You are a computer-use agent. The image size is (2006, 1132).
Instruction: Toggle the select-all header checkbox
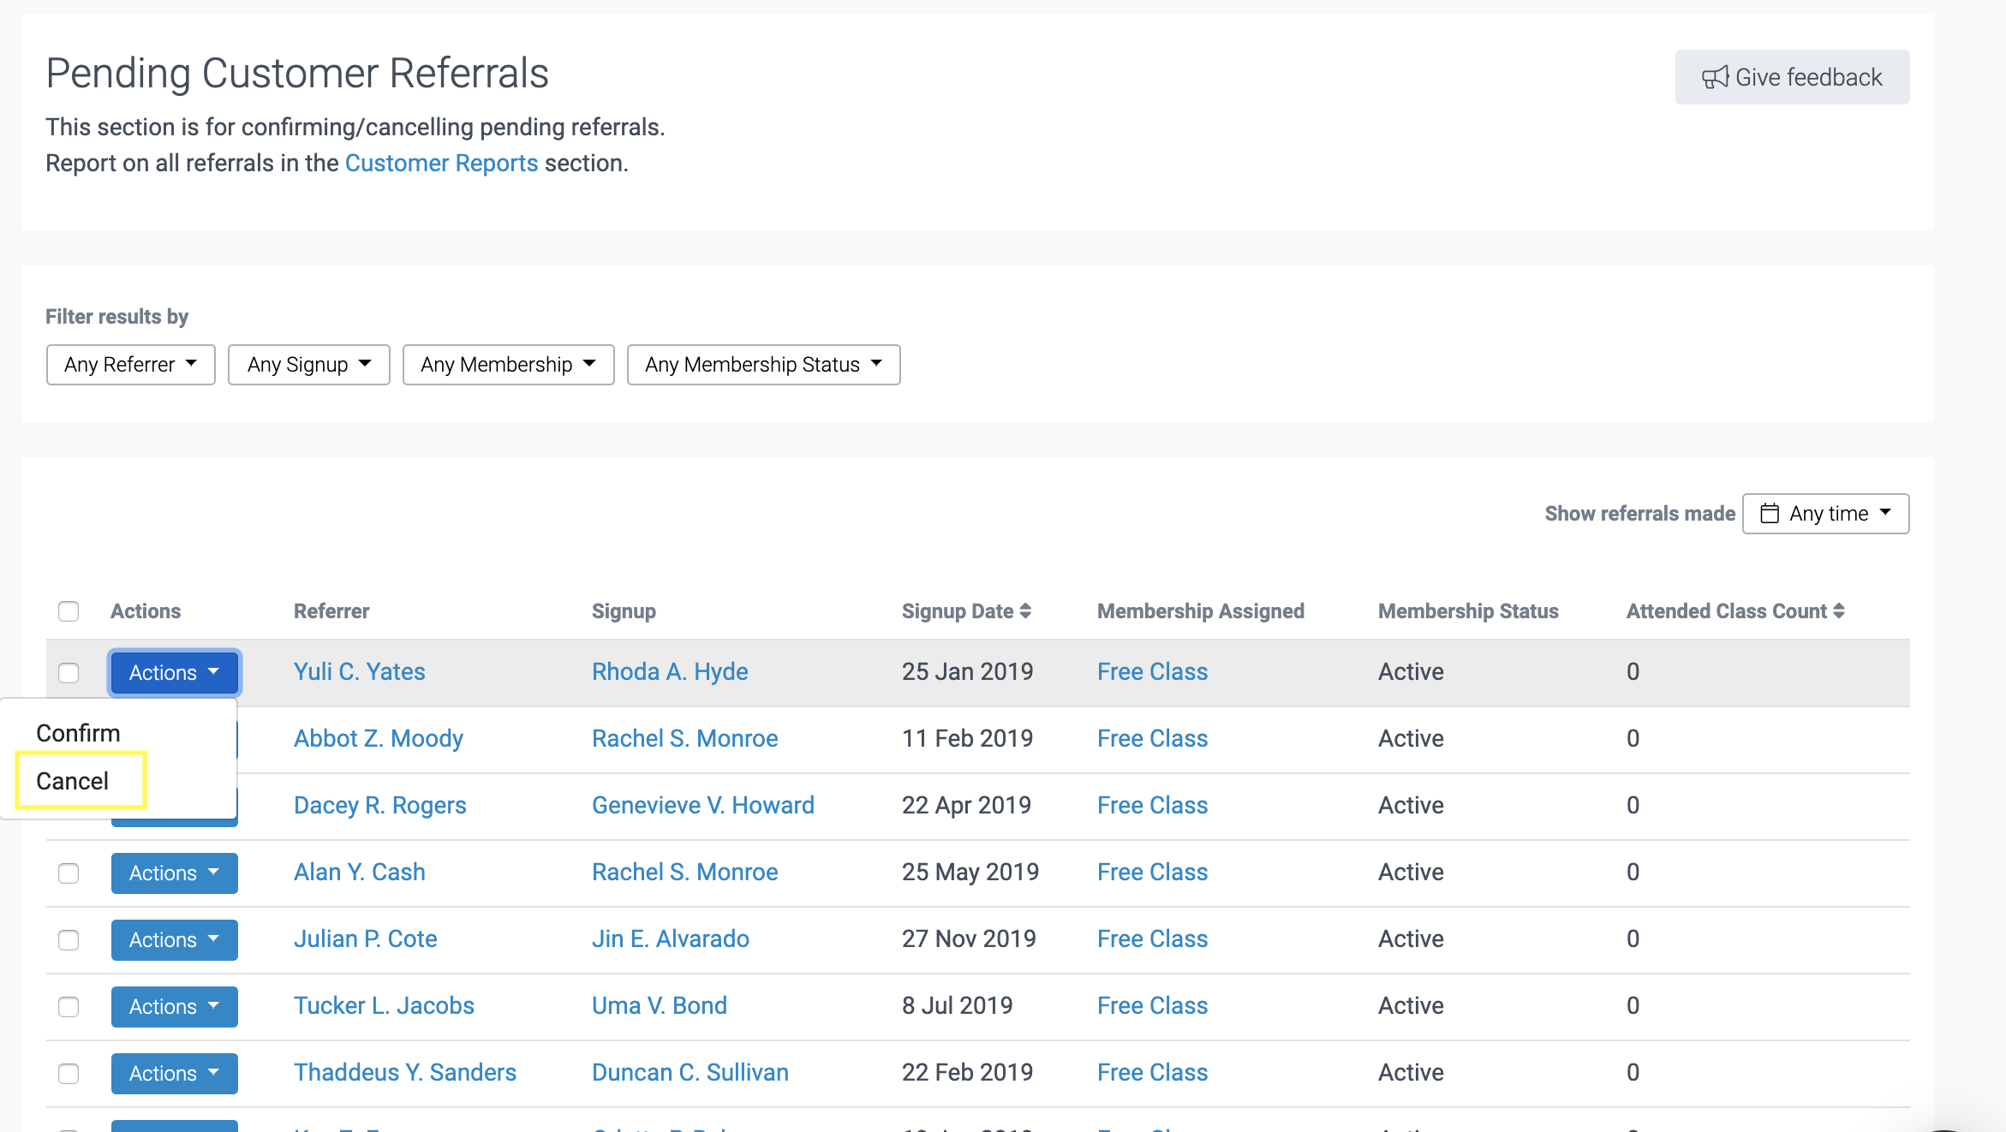pos(69,611)
